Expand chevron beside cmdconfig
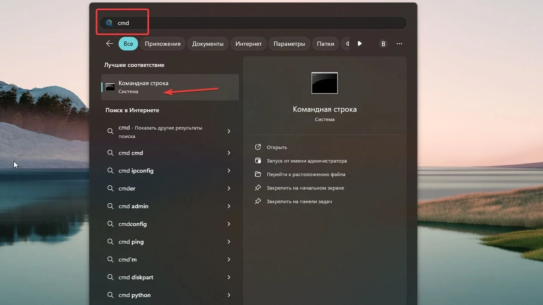 (x=229, y=224)
